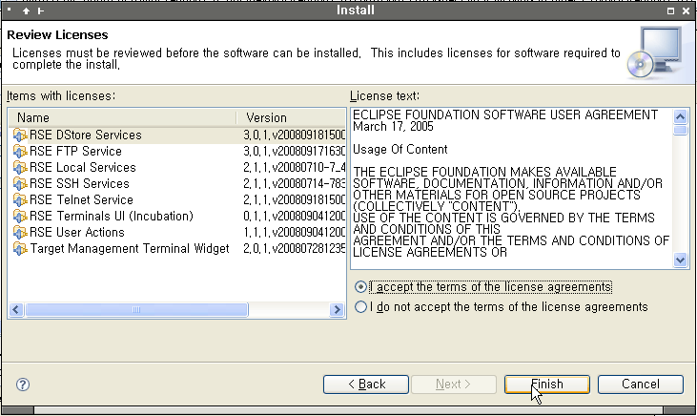The image size is (697, 416).
Task: Click the title bar pin/stick button
Action: click(41, 10)
